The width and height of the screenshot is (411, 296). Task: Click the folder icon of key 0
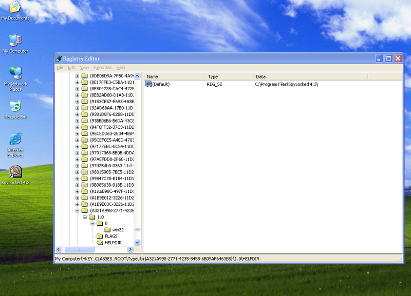[100, 223]
